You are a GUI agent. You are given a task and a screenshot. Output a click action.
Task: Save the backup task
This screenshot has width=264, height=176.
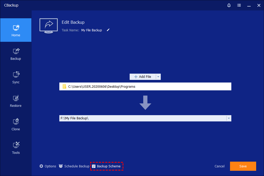point(243,166)
